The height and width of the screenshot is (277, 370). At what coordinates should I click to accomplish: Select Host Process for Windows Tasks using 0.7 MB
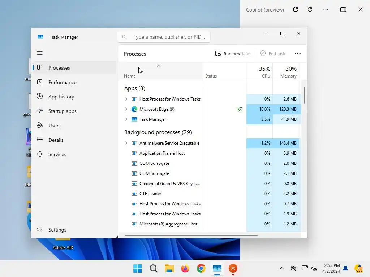(x=210, y=204)
